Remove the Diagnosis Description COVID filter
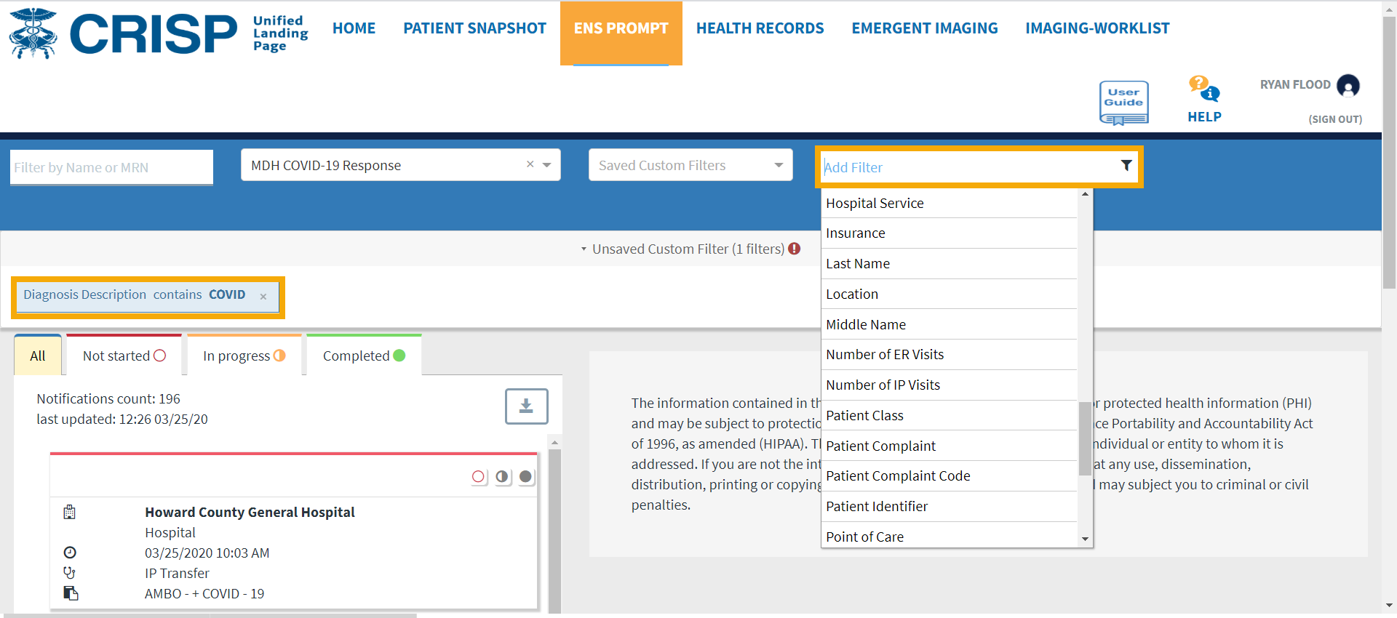1397x618 pixels. pyautogui.click(x=263, y=297)
